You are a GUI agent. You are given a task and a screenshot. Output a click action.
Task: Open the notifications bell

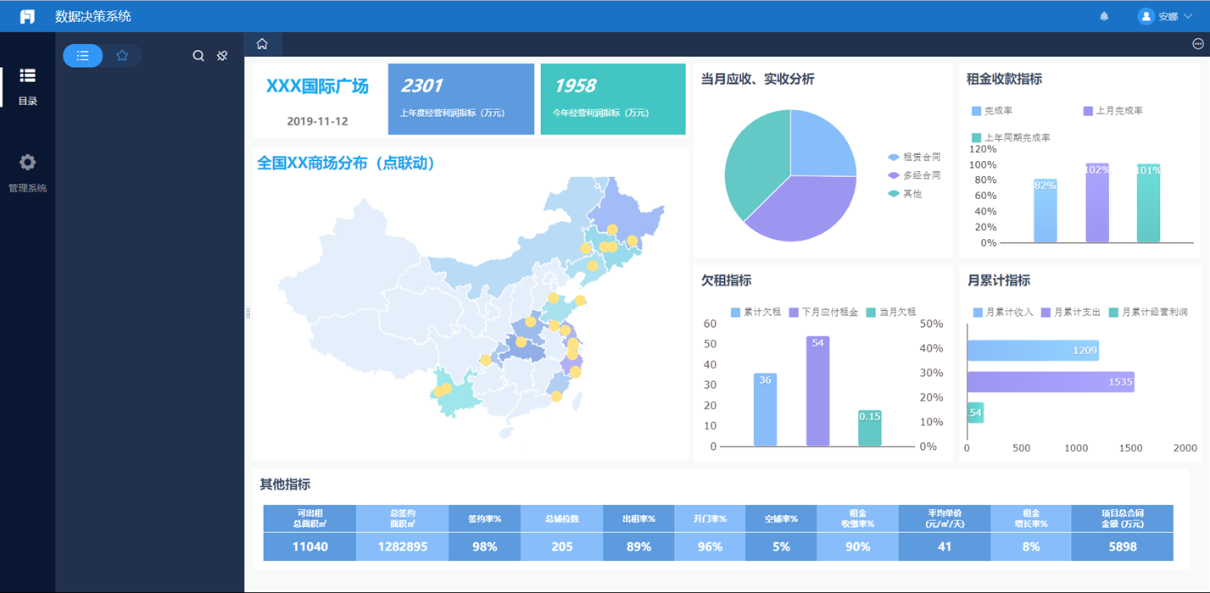[x=1104, y=16]
